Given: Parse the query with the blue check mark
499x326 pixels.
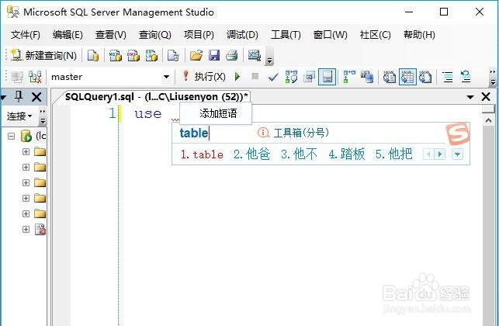Looking at the screenshot, I should 273,77.
